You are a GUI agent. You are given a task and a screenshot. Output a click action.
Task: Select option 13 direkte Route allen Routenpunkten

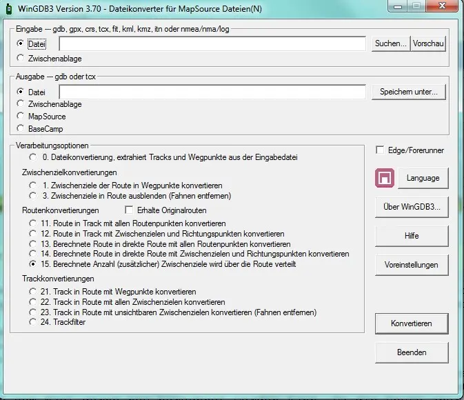point(32,244)
